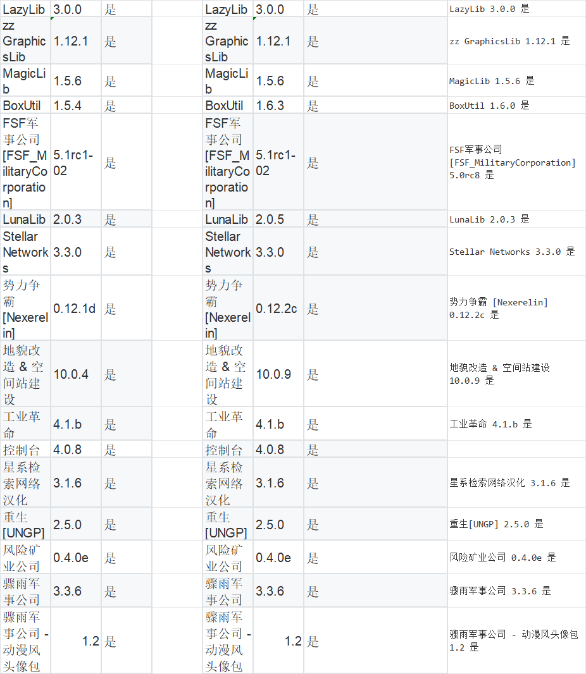Image resolution: width=586 pixels, height=674 pixels.
Task: Click the text line "BoxUtil 1.6.0 是"
Action: [489, 106]
